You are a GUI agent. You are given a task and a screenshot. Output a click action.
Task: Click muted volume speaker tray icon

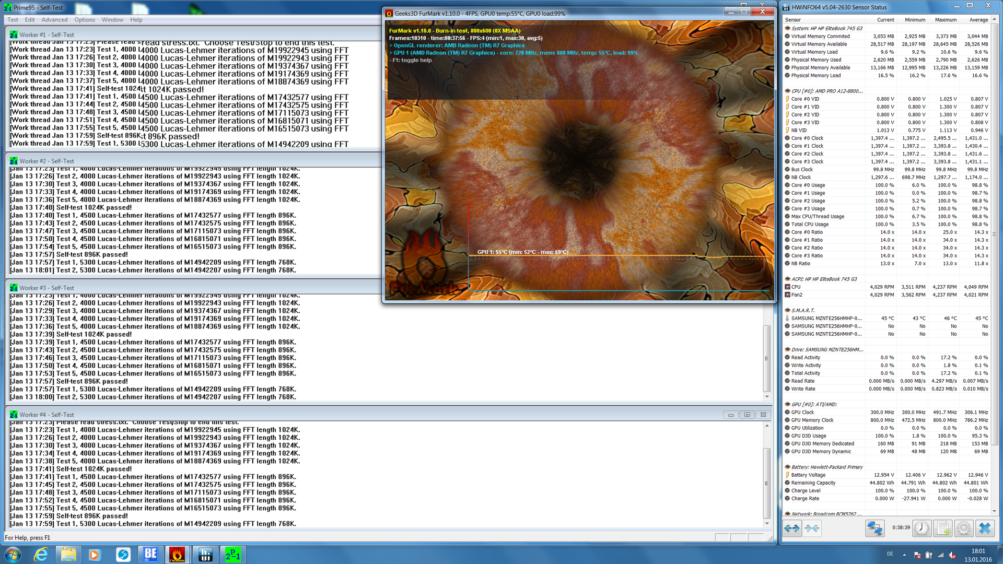952,555
